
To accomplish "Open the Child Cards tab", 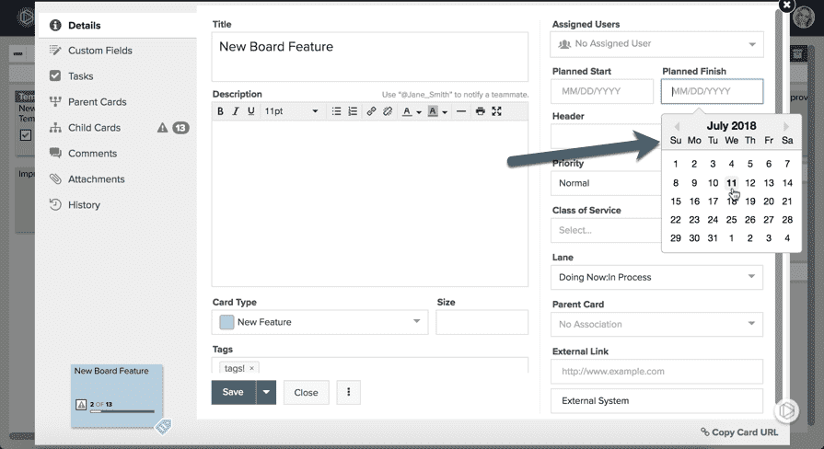I will coord(94,128).
